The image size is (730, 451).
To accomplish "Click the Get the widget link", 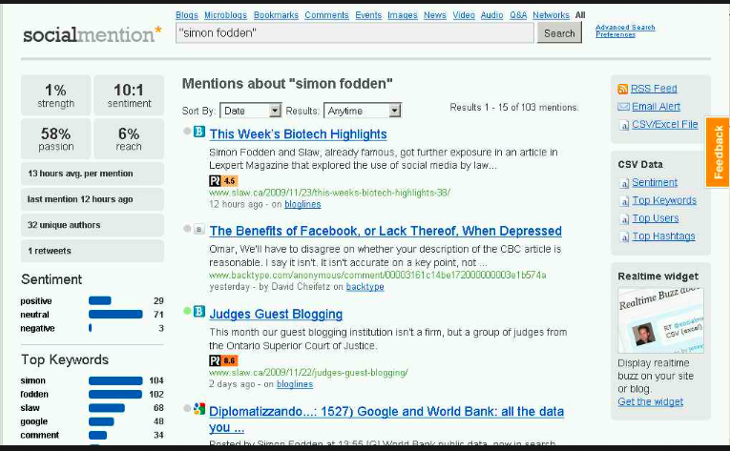I will 651,402.
